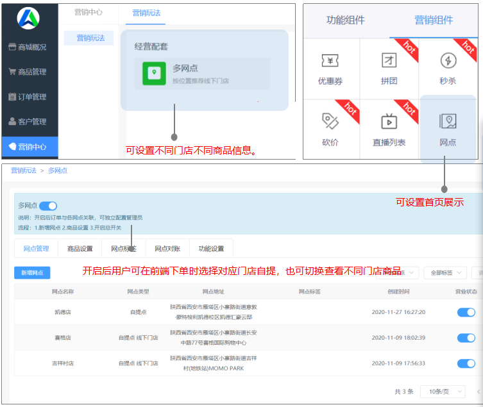Click 营销玩法 breadcrumb link
The image size is (483, 407).
24,170
